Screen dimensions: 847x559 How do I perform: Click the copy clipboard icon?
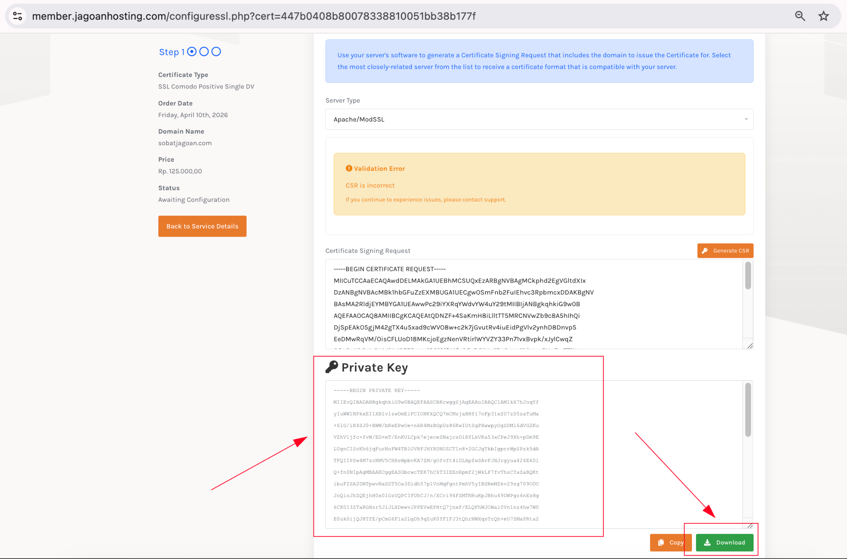[661, 542]
